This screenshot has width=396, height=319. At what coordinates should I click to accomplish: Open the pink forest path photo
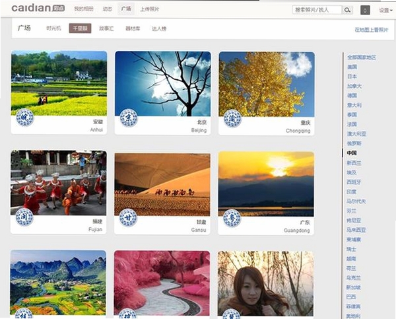[162, 283]
